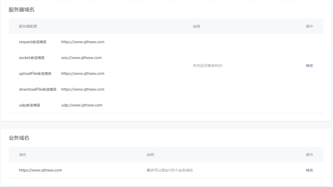Image resolution: width=333 pixels, height=187 pixels.
Task: Click the request合法域名 https URL value
Action: 83,42
